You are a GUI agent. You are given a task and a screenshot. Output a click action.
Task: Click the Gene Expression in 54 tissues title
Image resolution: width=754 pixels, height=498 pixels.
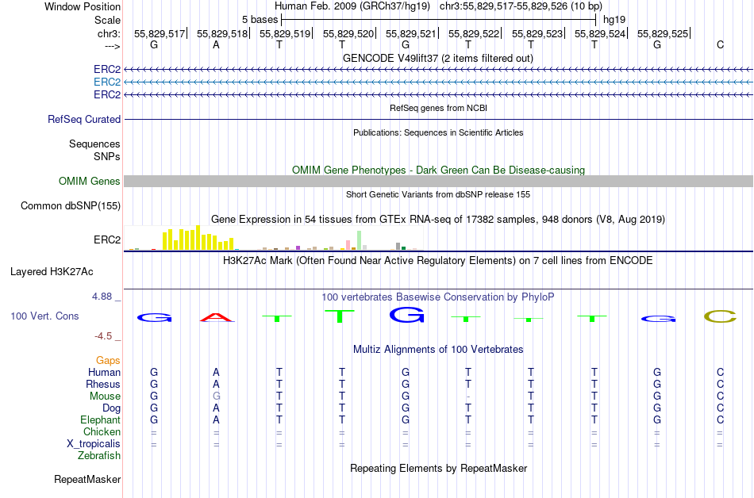[x=438, y=220]
